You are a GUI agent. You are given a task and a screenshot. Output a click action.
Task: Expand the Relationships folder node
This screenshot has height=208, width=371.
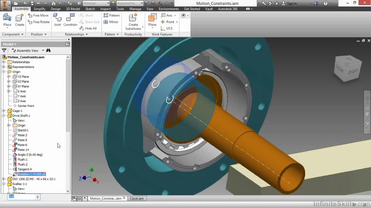click(x=3, y=62)
